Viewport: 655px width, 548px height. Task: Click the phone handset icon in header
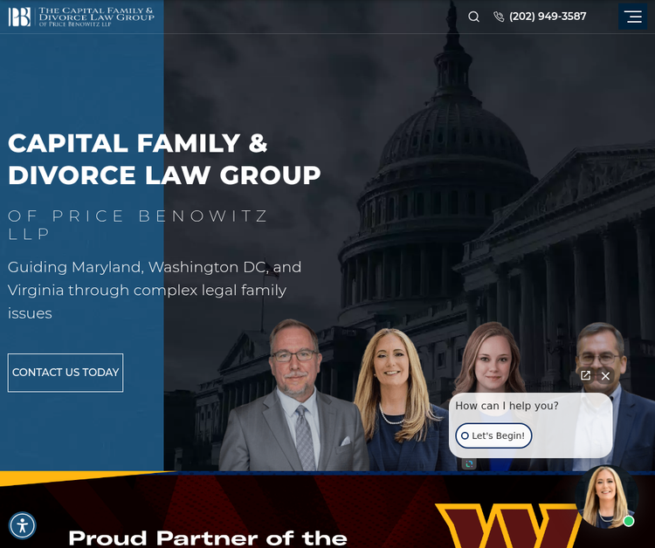coord(499,17)
